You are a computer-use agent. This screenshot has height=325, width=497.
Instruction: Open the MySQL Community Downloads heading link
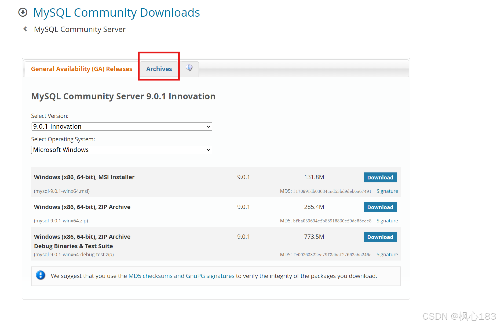point(116,13)
